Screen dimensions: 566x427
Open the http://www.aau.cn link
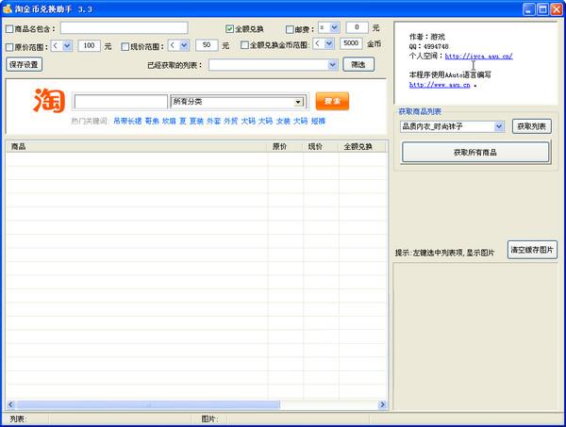click(440, 84)
